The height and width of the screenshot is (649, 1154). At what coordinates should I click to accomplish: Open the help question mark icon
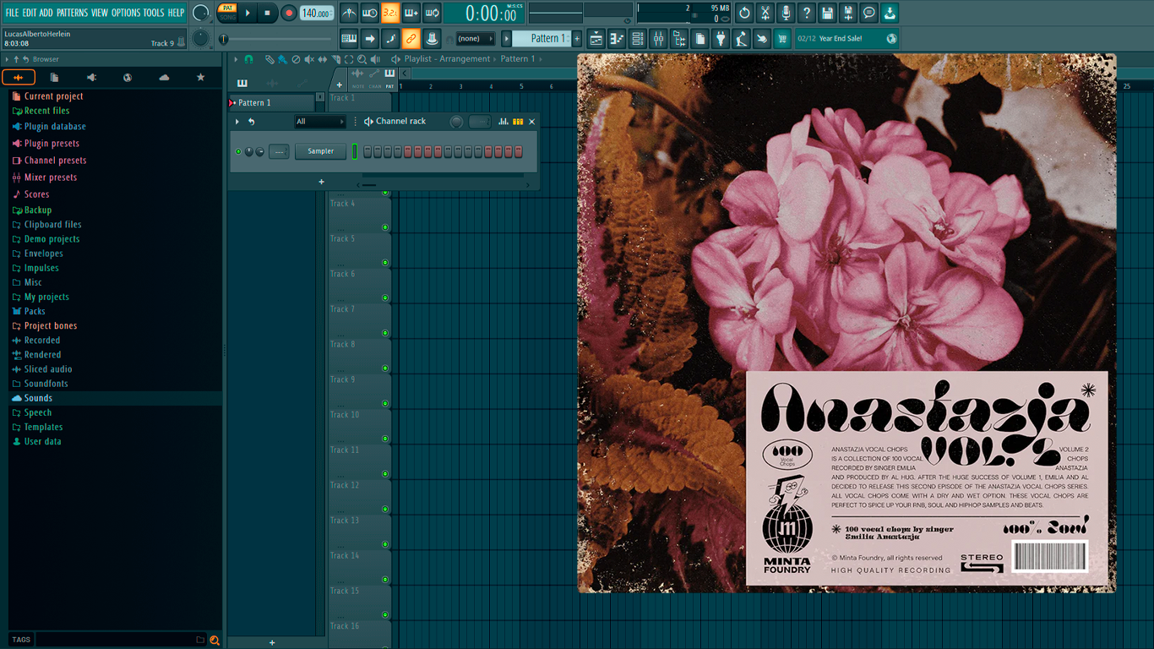[807, 13]
